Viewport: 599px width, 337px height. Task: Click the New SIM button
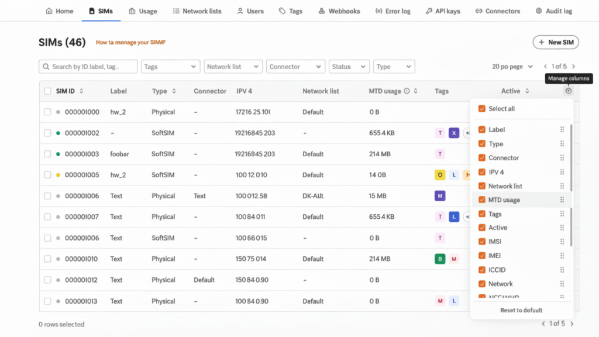click(x=556, y=42)
